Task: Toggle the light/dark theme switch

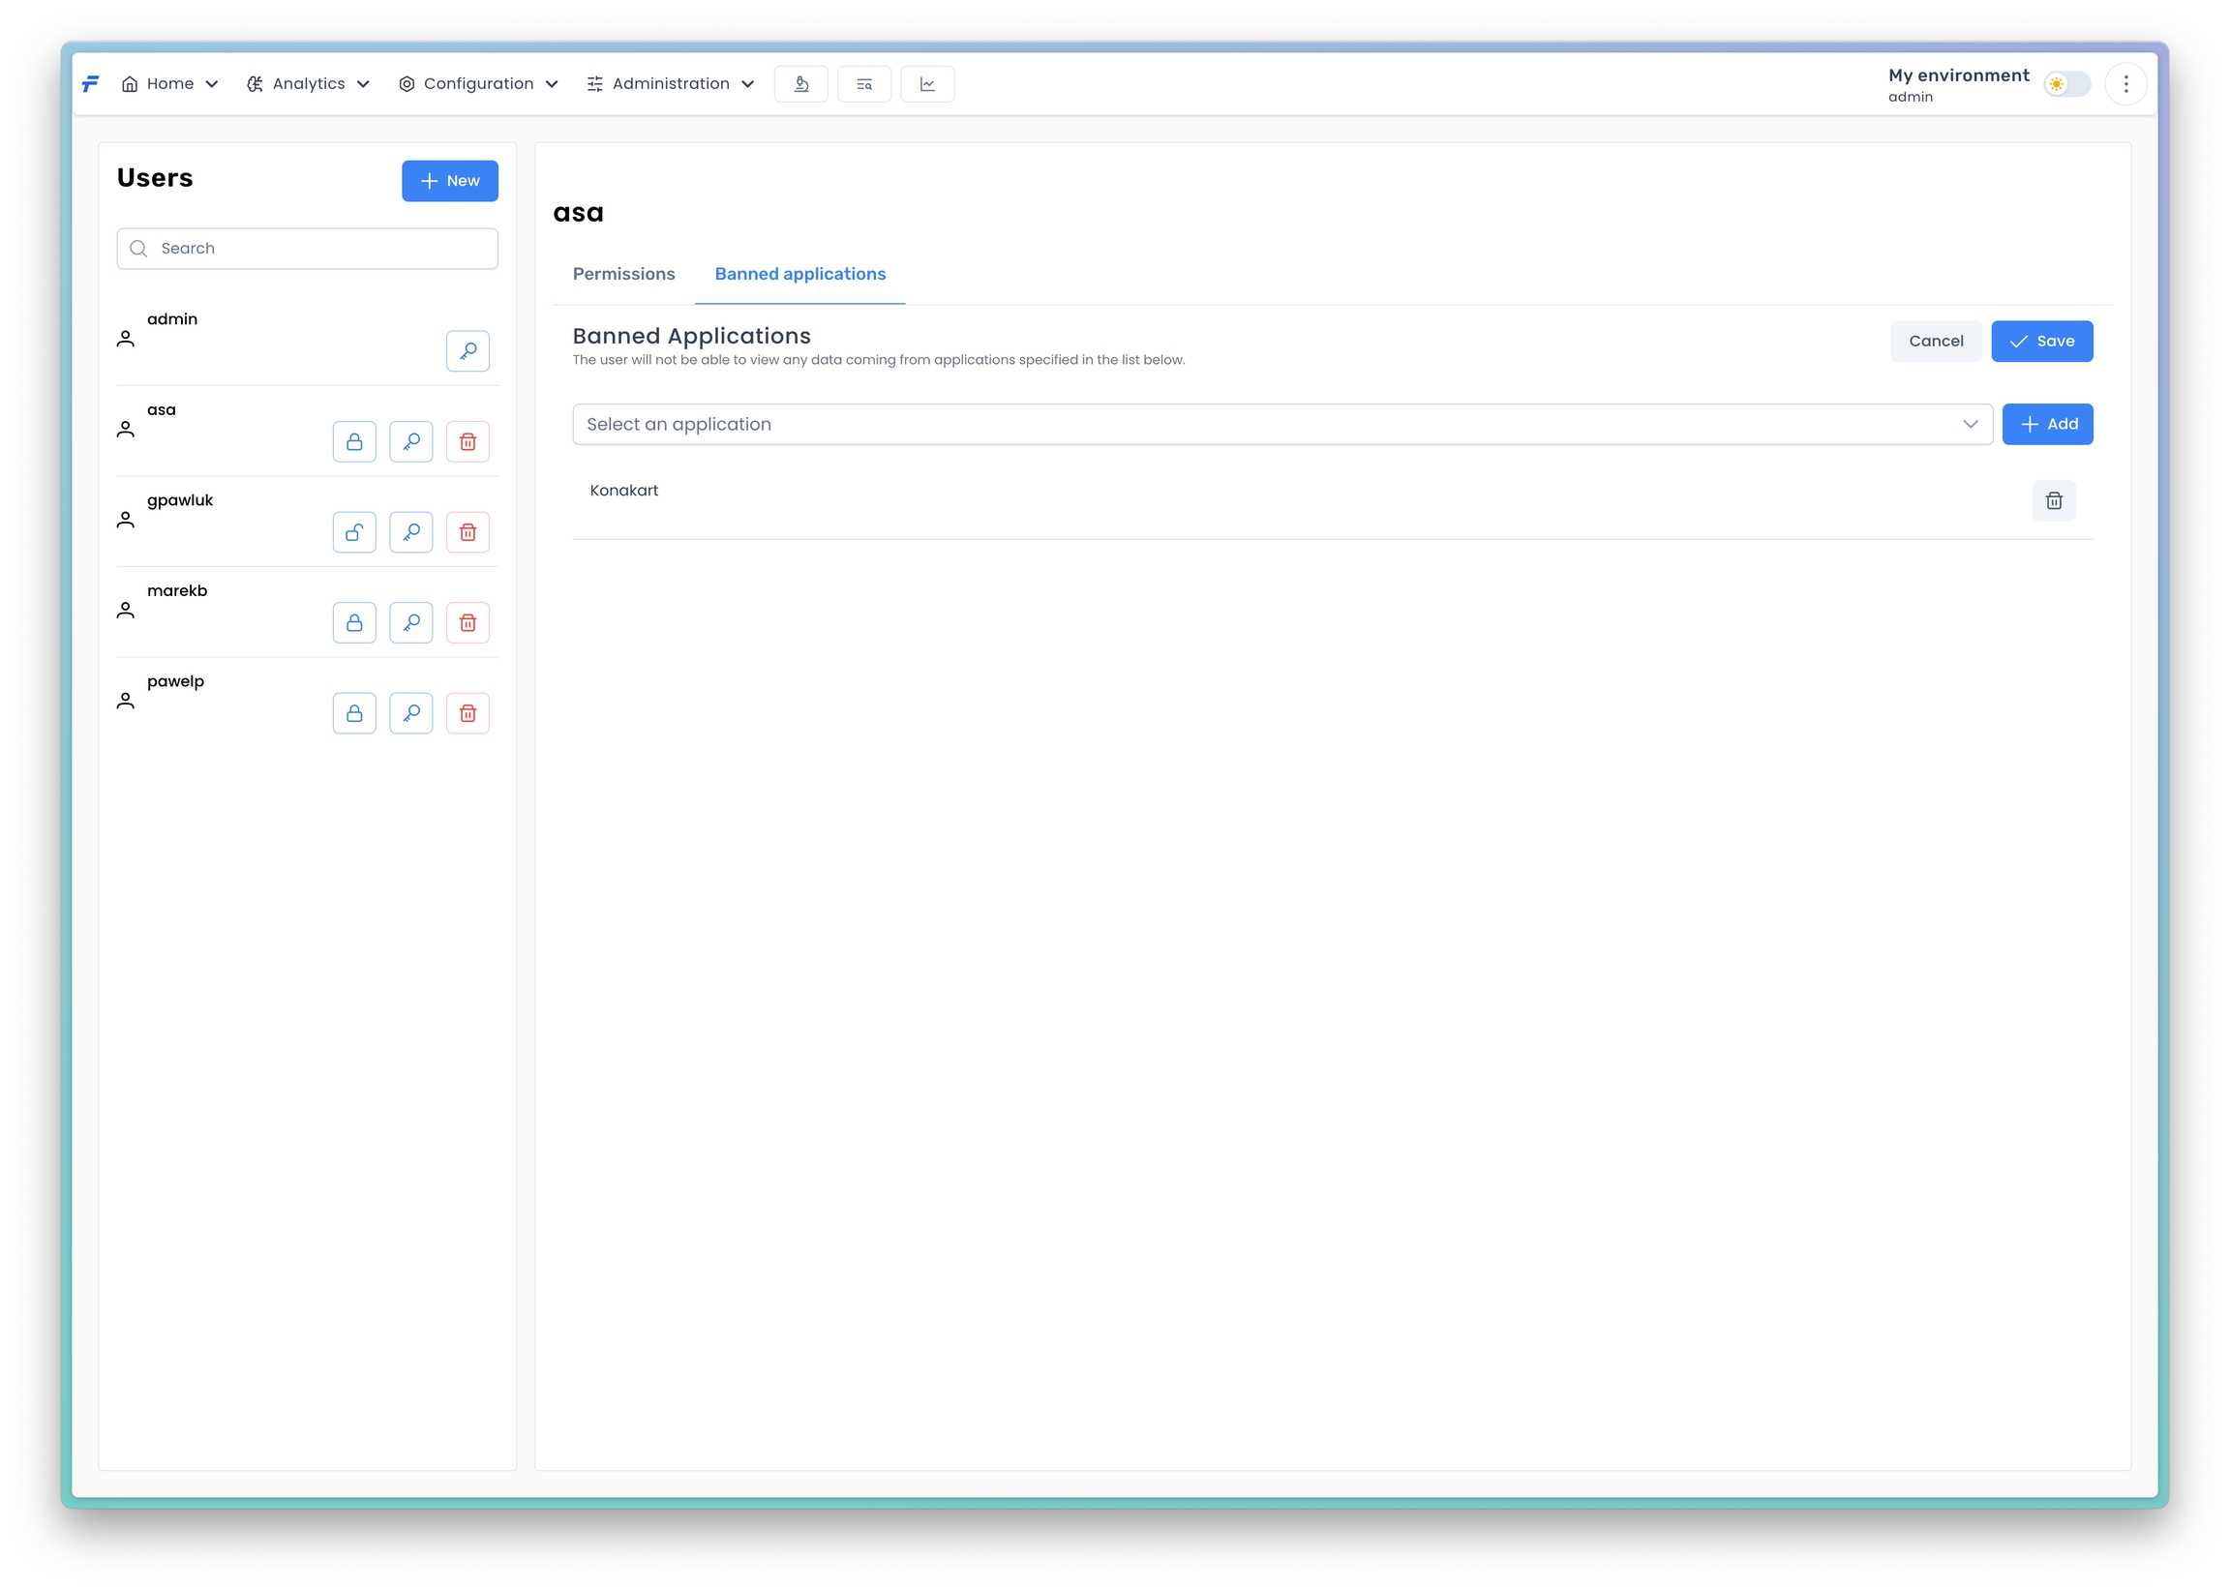Action: tap(2065, 84)
